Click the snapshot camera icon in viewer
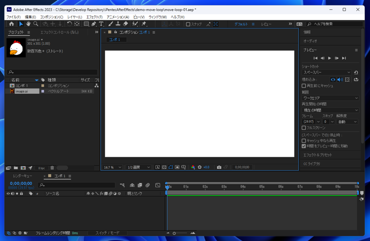 (219, 167)
